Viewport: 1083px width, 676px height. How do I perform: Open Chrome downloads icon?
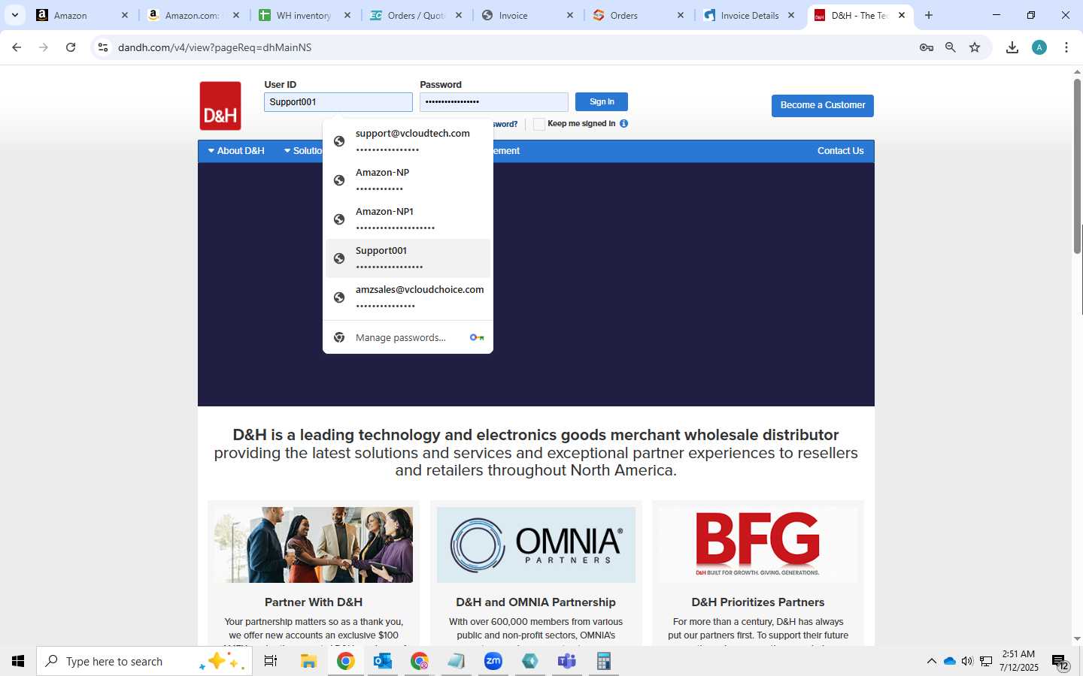tap(1012, 47)
